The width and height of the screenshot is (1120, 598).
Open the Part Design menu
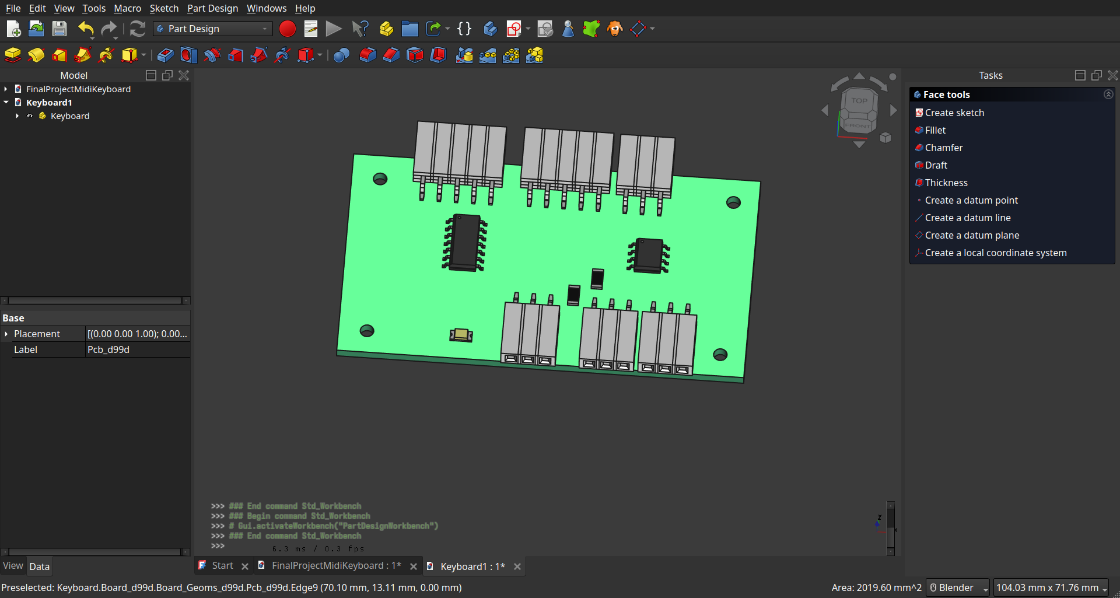pyautogui.click(x=212, y=8)
